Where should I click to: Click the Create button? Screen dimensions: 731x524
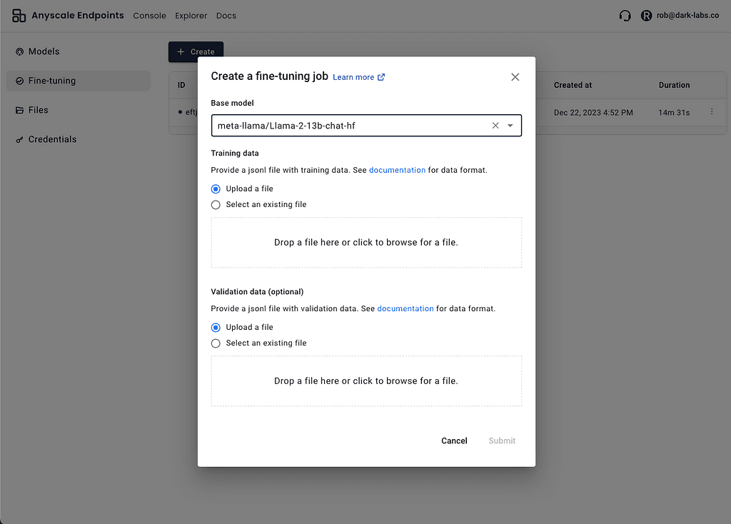196,51
